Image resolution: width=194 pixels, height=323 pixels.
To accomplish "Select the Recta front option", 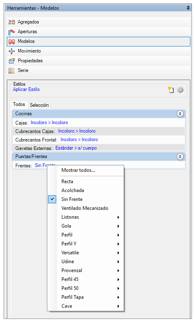I will point(67,182).
